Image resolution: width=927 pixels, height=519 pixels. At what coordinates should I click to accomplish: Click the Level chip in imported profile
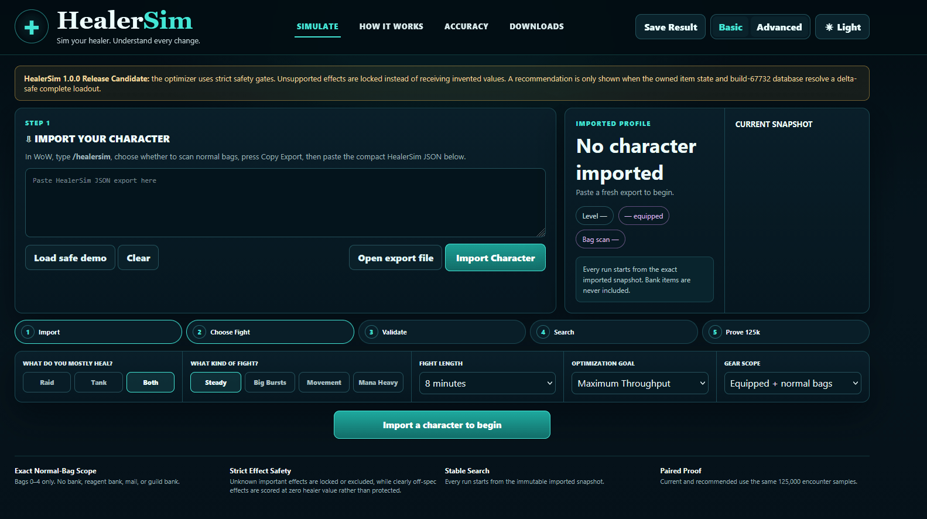594,216
